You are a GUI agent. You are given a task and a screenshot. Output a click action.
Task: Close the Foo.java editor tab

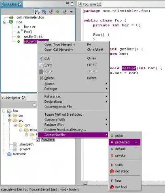pos(99,4)
